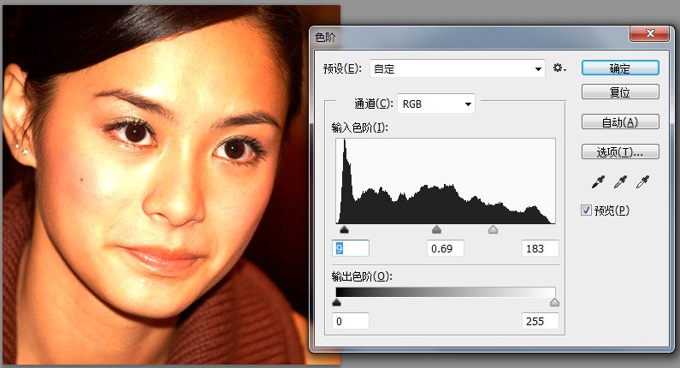This screenshot has height=368, width=680.
Task: Click the input highlight white slider
Action: [493, 230]
